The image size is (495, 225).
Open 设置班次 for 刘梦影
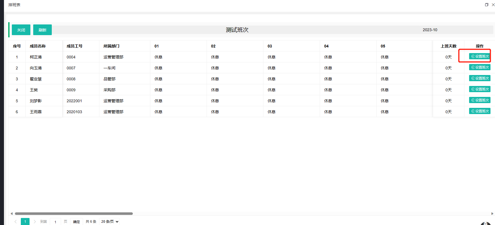480,100
